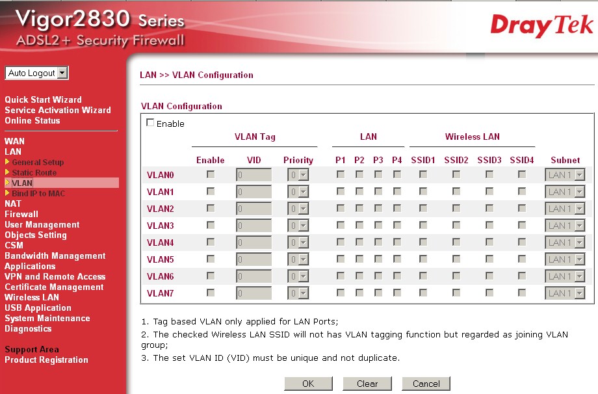The image size is (598, 394).
Task: Open Wireless LAN sidebar menu
Action: [x=32, y=297]
